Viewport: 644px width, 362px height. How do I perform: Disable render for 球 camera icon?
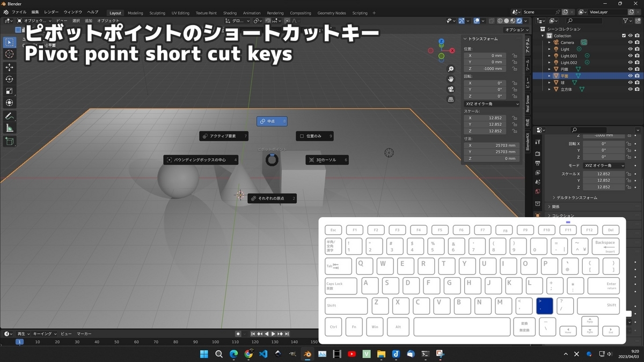(637, 83)
